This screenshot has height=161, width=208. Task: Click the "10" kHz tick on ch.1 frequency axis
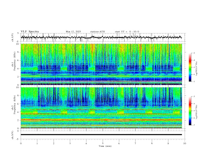coord(18,44)
